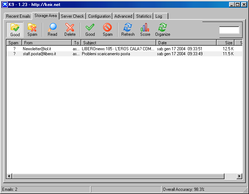The height and width of the screenshot is (194, 249).
Task: Open the Server Check tab
Action: [73, 16]
